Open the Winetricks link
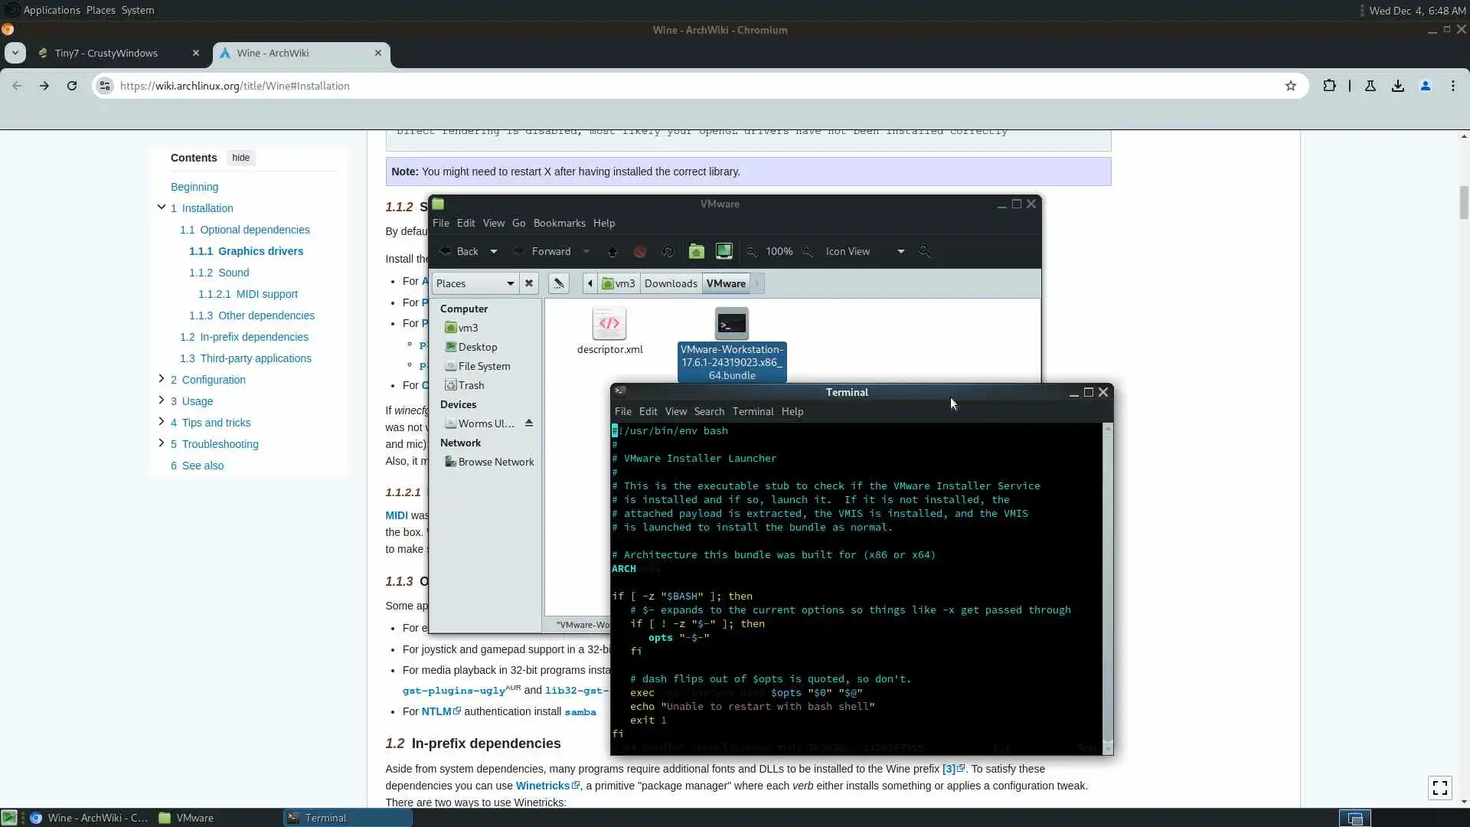Image resolution: width=1470 pixels, height=827 pixels. tap(542, 786)
